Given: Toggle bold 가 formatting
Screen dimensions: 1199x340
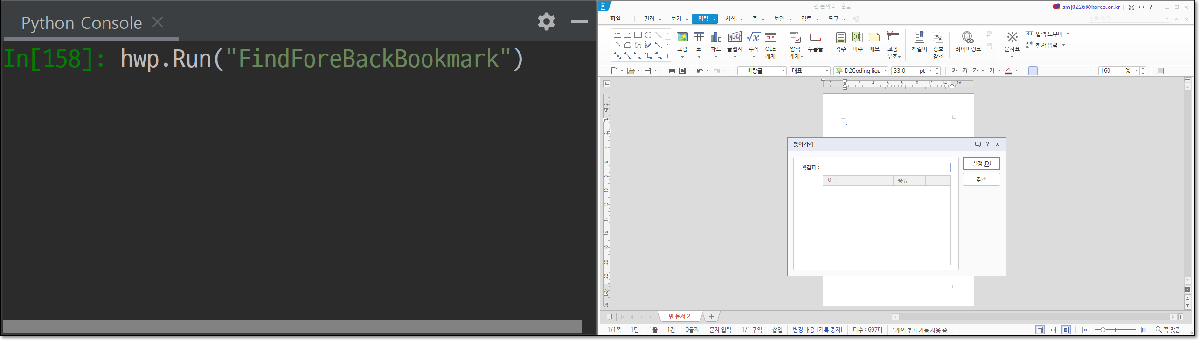Looking at the screenshot, I should pyautogui.click(x=954, y=71).
